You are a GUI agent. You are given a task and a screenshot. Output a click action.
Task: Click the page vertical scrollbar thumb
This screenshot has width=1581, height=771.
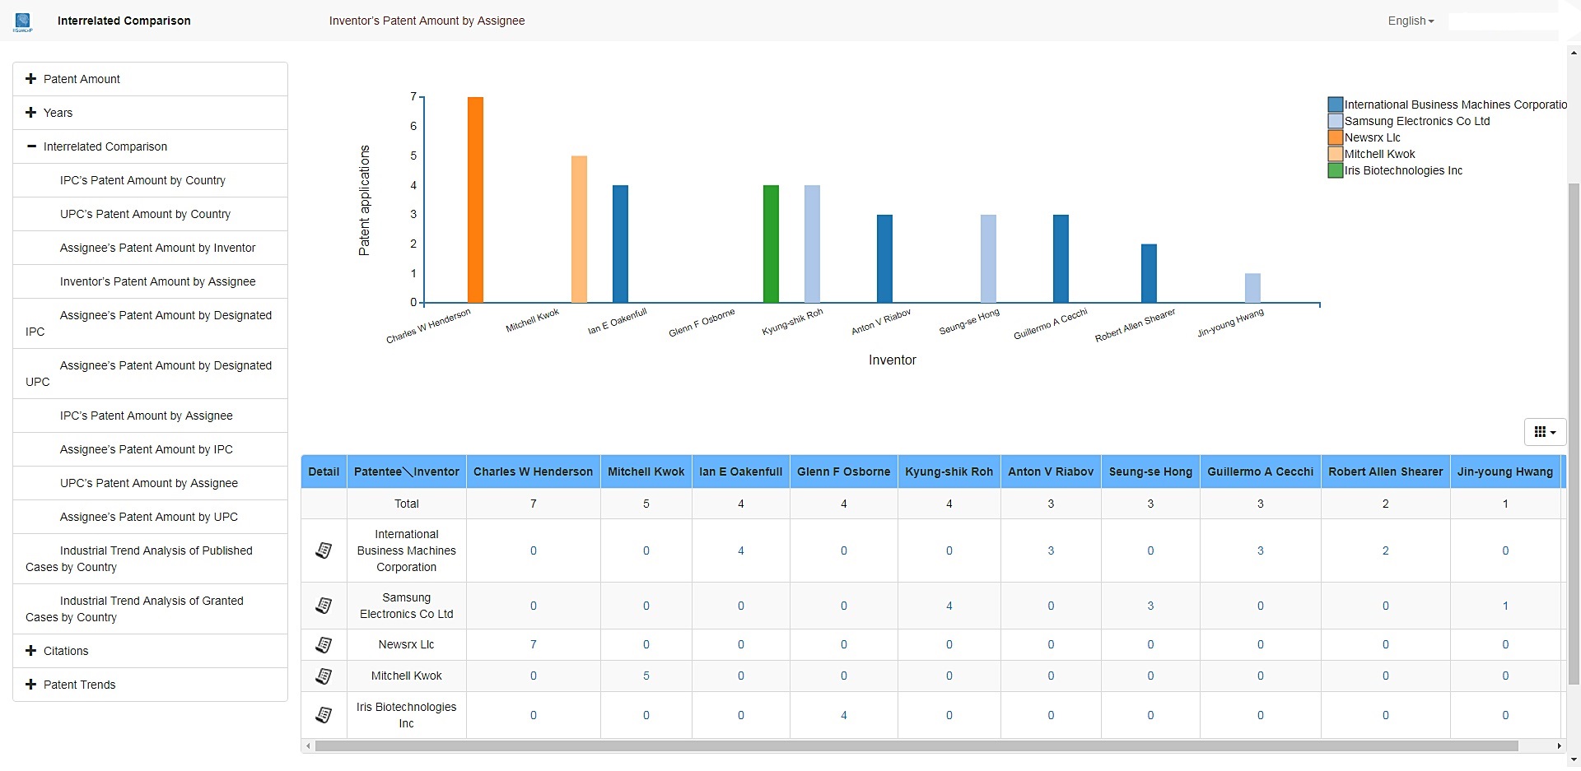click(1574, 434)
